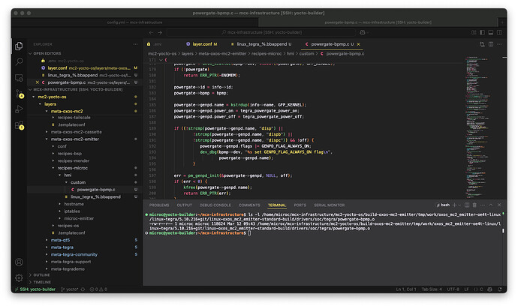Open the PROBLEMS panel tab
518x306 pixels.
[x=159, y=205]
